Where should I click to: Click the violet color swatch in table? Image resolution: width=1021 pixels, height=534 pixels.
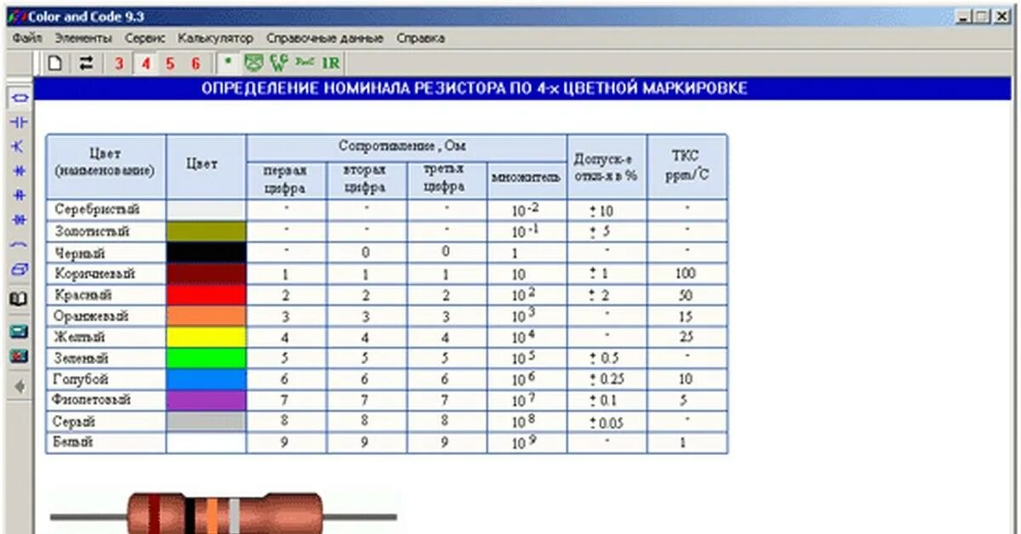point(206,400)
